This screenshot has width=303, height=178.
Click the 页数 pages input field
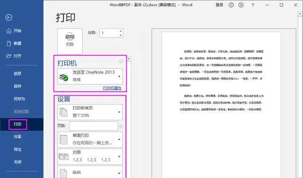(x=94, y=126)
